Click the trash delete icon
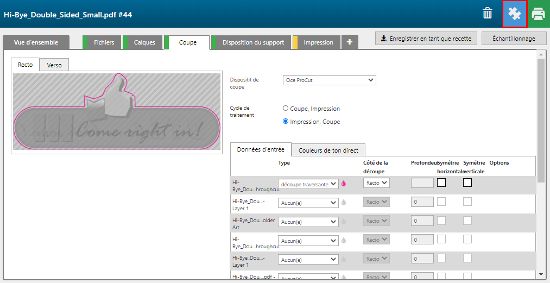 [x=488, y=14]
